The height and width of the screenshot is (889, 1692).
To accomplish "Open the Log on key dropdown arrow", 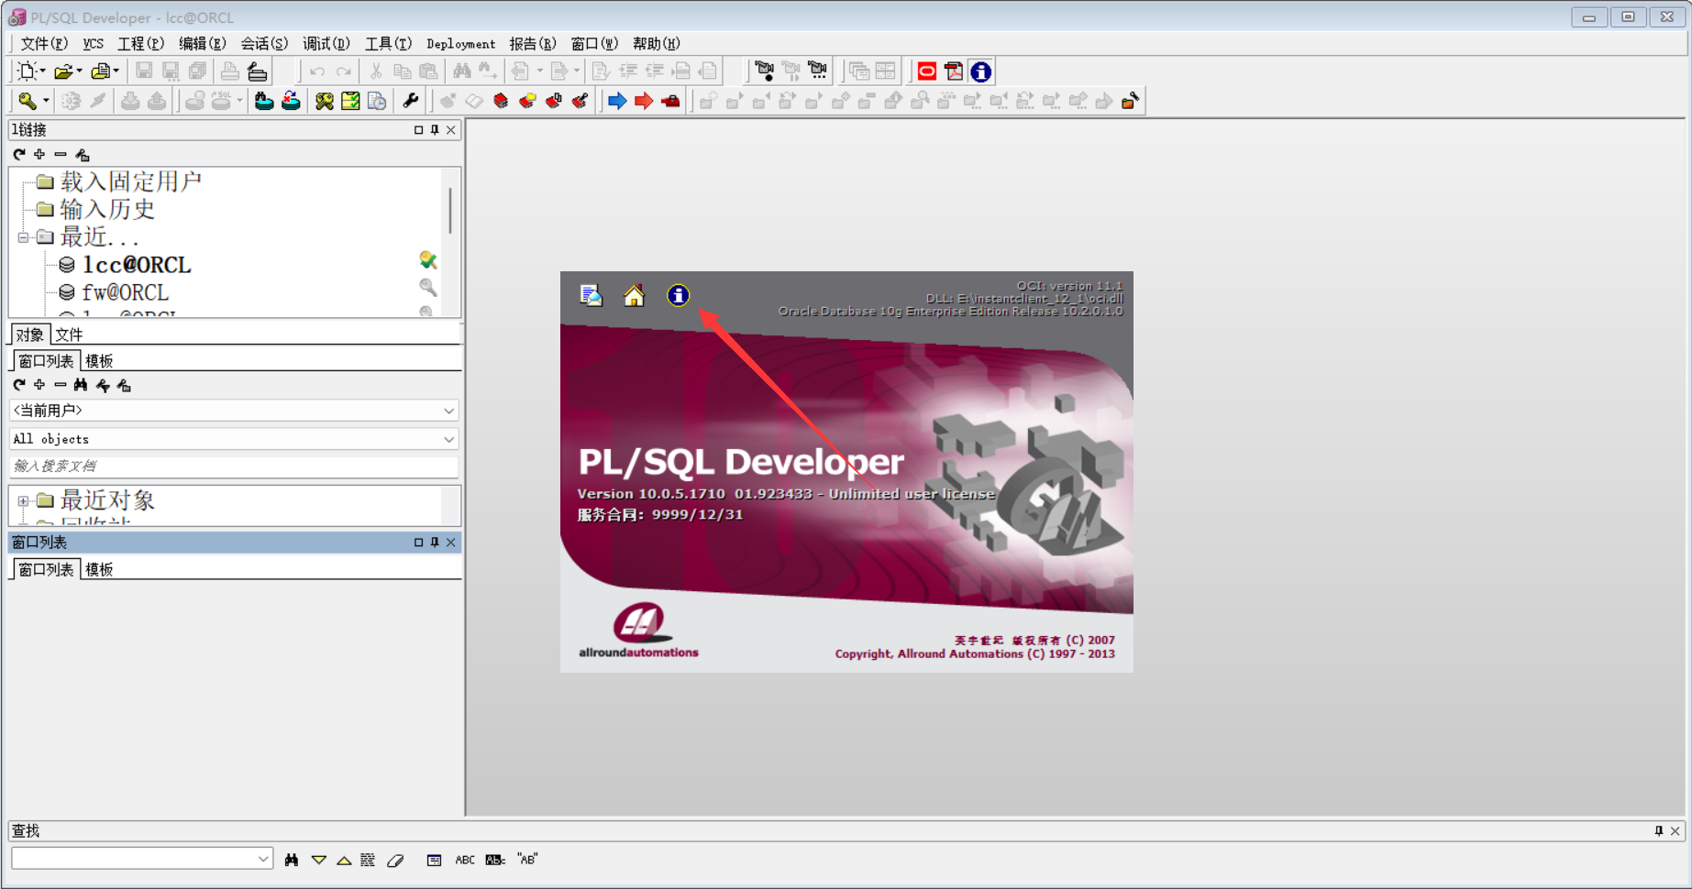I will [46, 101].
